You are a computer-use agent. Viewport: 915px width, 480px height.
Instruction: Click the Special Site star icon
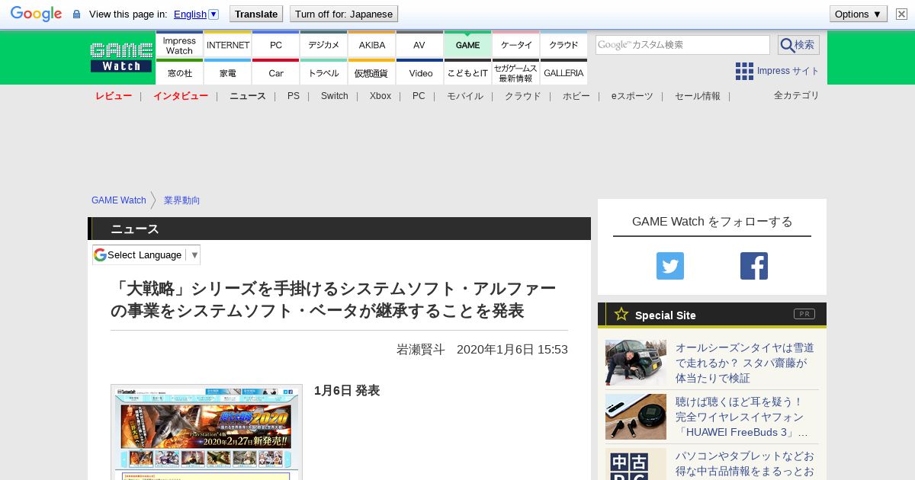point(621,314)
